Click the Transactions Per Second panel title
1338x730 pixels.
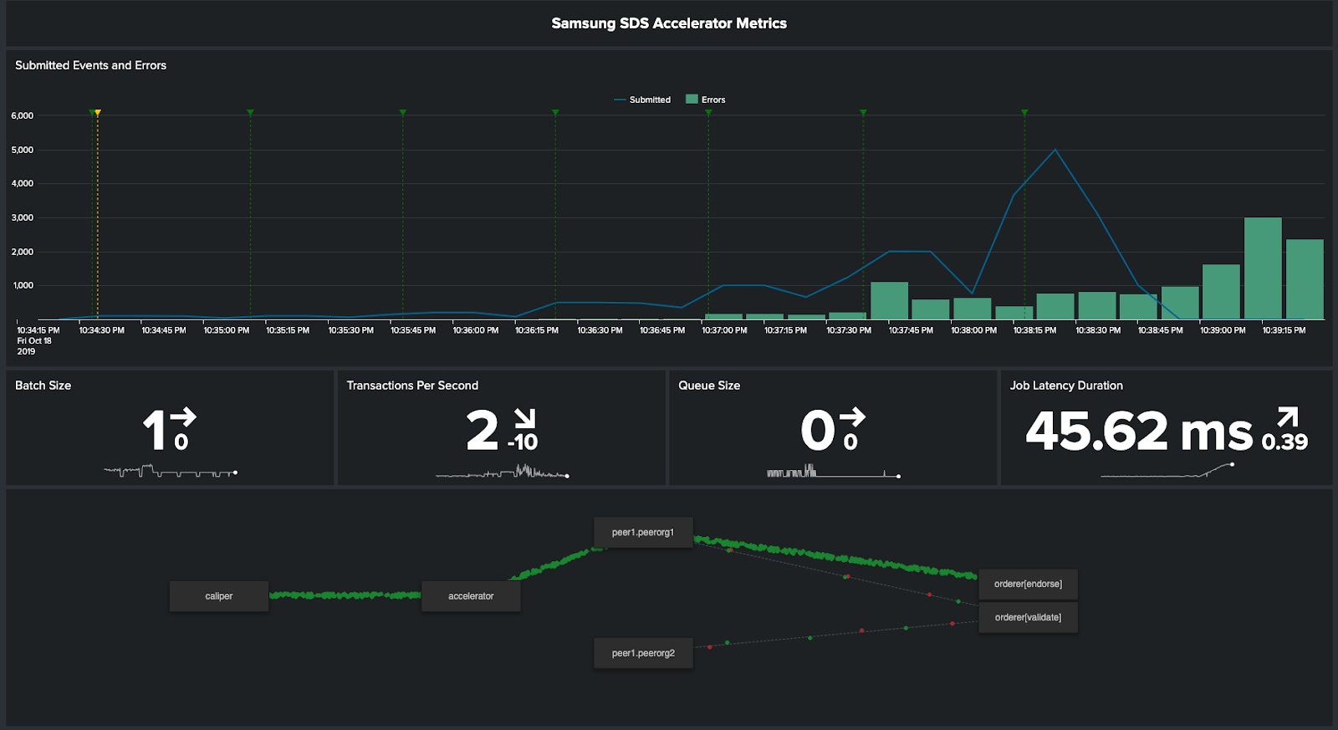412,385
